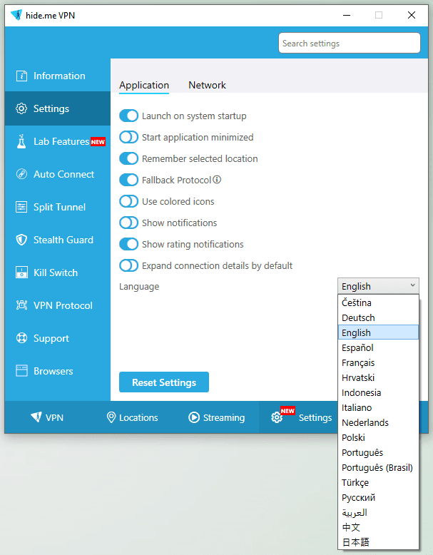Click the NEW badge next to Lab Features

tap(98, 141)
